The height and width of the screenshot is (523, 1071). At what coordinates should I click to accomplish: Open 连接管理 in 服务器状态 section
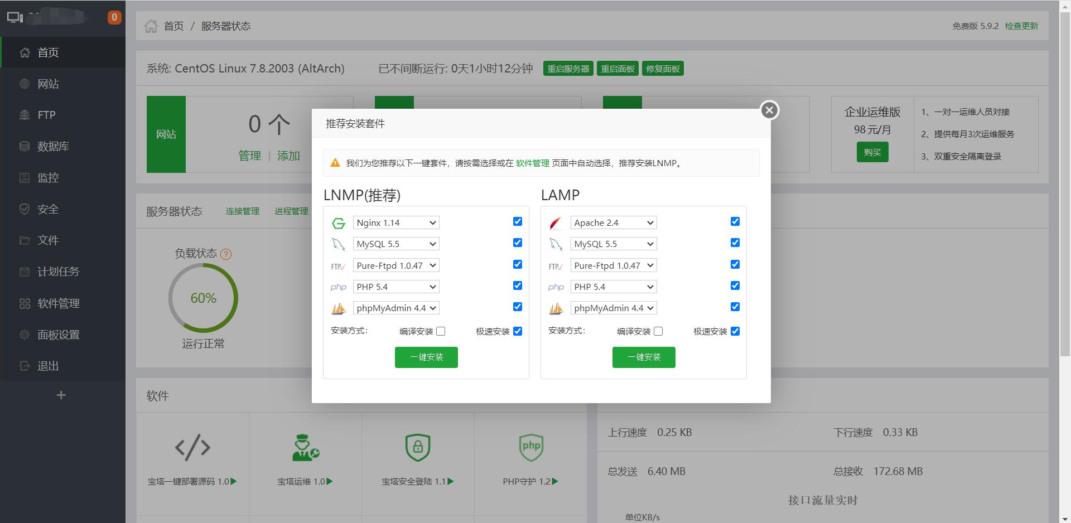(x=242, y=211)
